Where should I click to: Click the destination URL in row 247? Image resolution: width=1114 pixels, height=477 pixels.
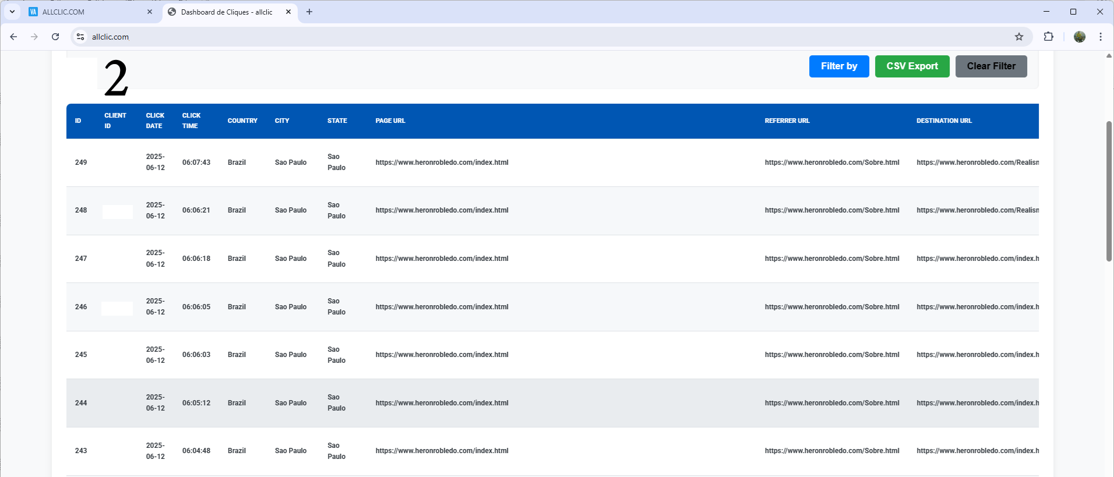[x=978, y=259]
